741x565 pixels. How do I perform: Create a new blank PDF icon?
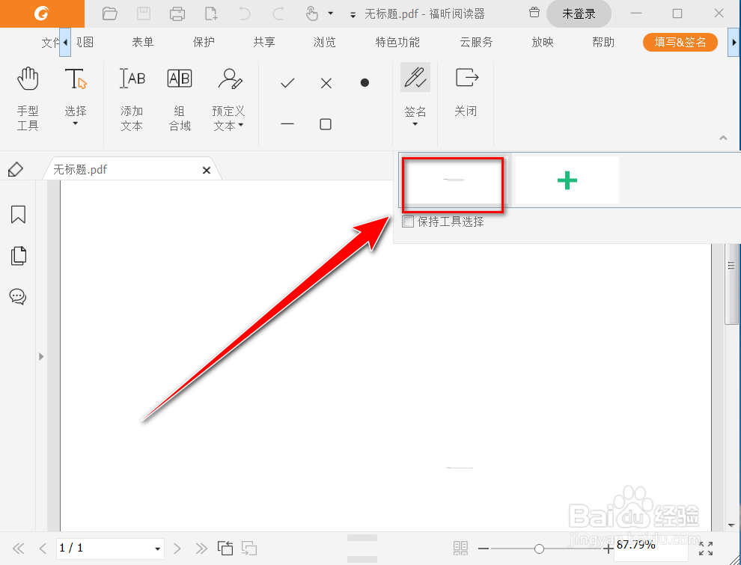[x=211, y=13]
